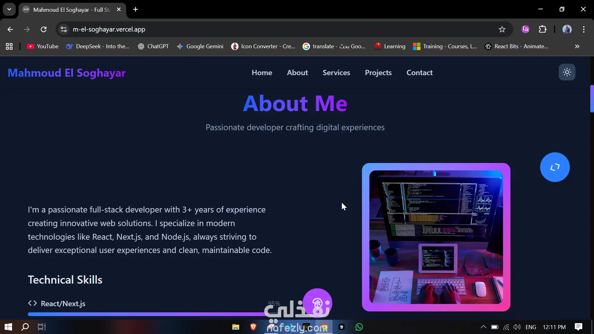Show more bookmarks with the chevron
This screenshot has width=594, height=334.
tap(577, 46)
